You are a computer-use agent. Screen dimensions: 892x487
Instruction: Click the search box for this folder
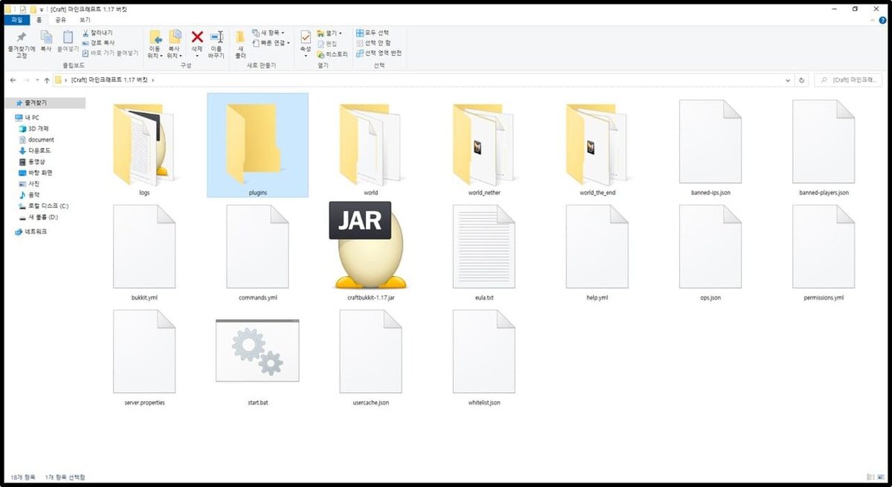pyautogui.click(x=848, y=80)
